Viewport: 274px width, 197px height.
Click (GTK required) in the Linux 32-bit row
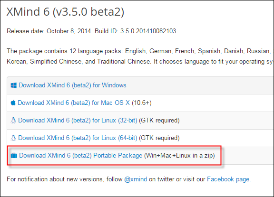tap(159, 120)
